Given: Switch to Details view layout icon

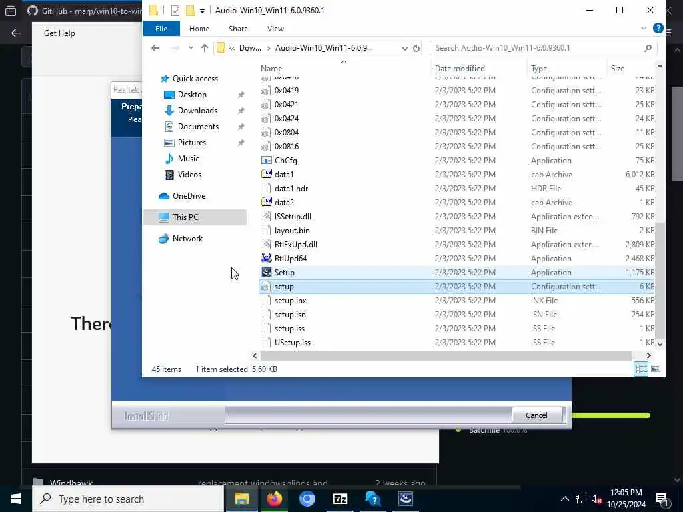Looking at the screenshot, I should (641, 369).
